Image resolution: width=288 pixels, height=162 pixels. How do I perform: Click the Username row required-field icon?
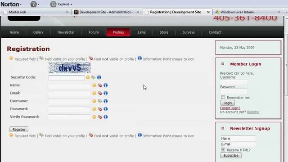click(94, 101)
